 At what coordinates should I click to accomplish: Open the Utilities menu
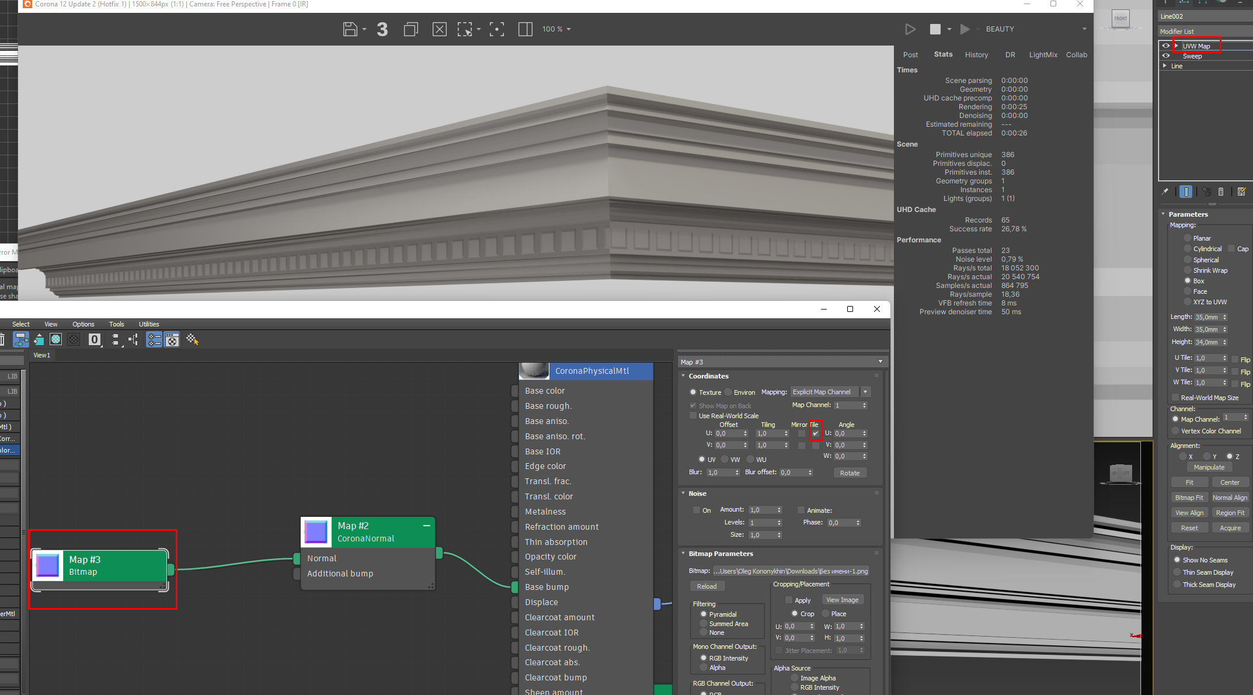pyautogui.click(x=148, y=324)
